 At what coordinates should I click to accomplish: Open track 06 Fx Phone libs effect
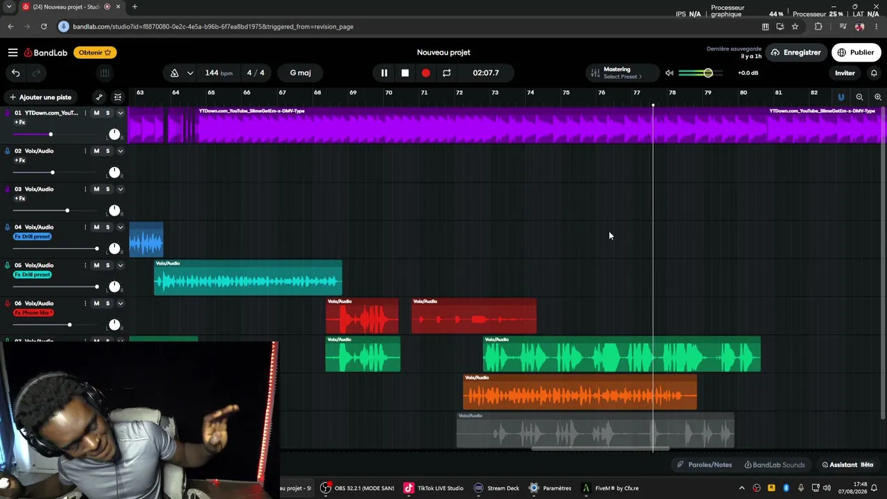pyautogui.click(x=34, y=313)
